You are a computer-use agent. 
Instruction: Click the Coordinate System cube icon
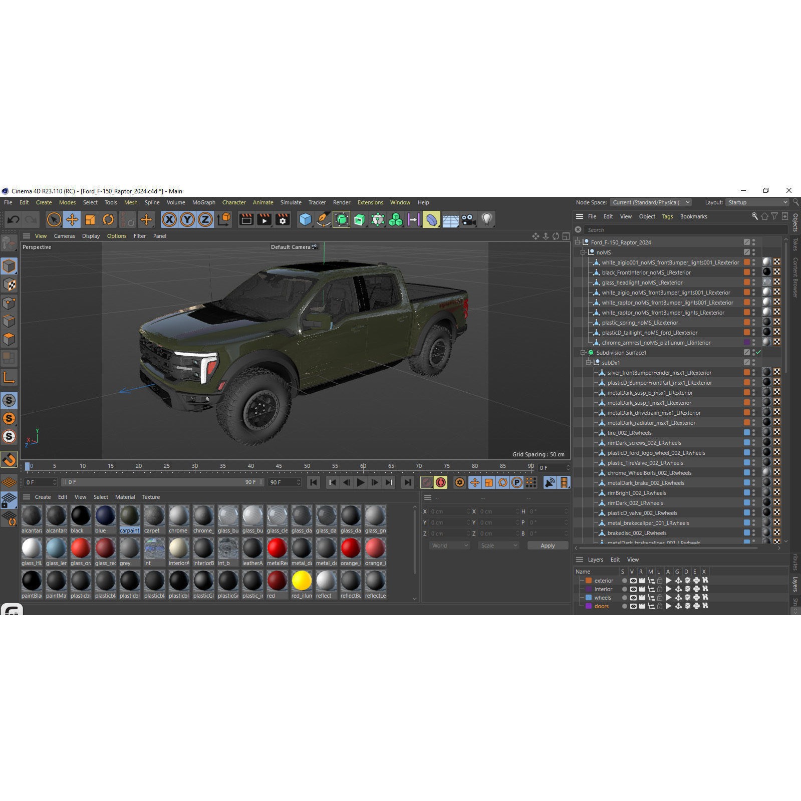pyautogui.click(x=224, y=219)
